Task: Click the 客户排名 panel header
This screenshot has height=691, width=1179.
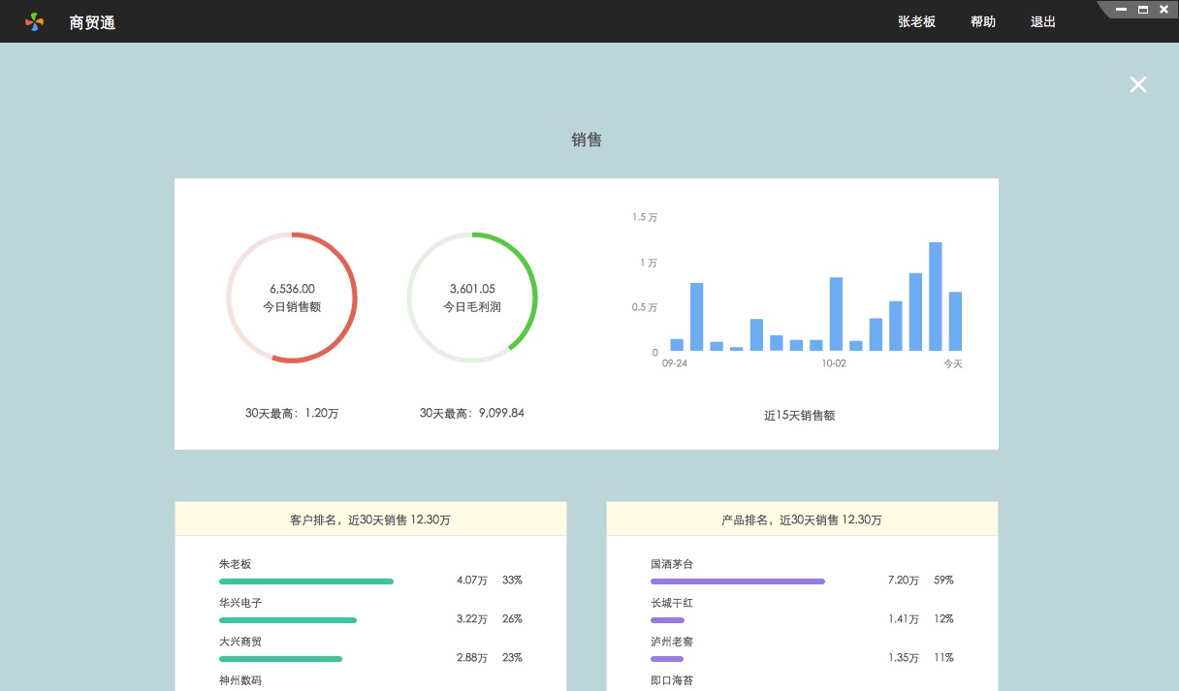Action: [370, 519]
